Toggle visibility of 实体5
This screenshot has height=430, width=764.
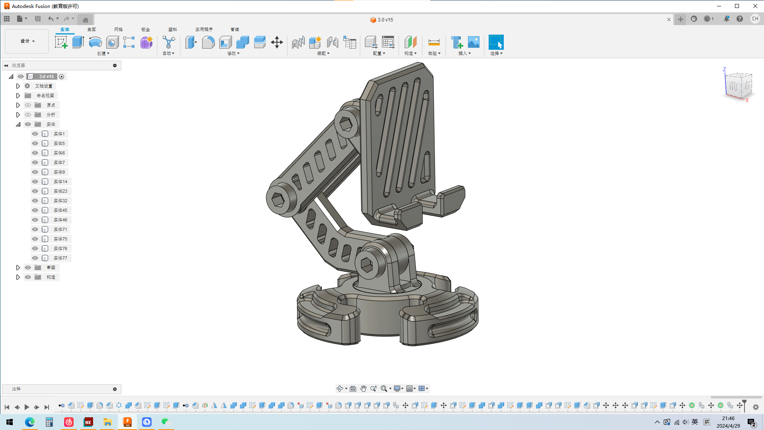point(35,143)
